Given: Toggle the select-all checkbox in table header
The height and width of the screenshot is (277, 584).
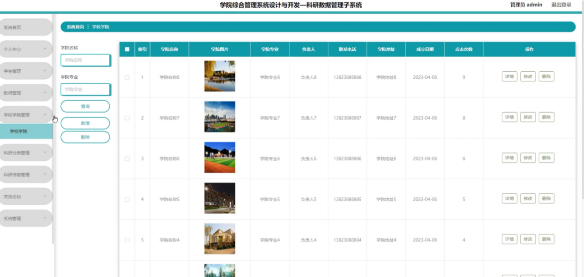Looking at the screenshot, I should 127,49.
